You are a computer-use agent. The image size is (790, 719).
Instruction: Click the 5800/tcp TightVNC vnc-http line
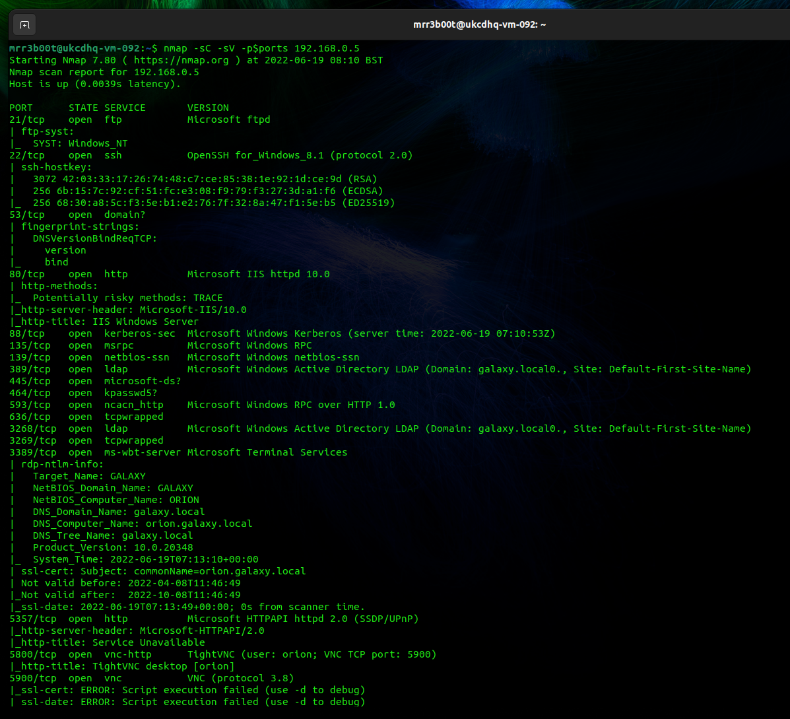(222, 654)
